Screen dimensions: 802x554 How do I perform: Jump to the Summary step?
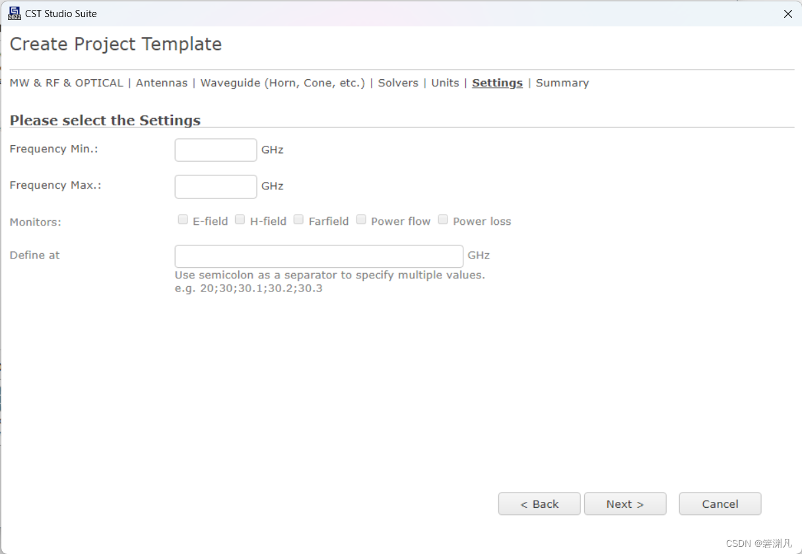(562, 83)
